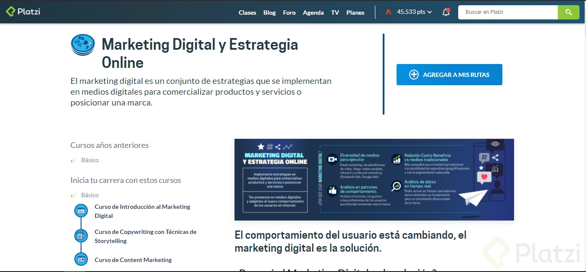Screen dimensions: 586x272
Task: Add route with Agregar a mis rutas
Action: point(449,75)
